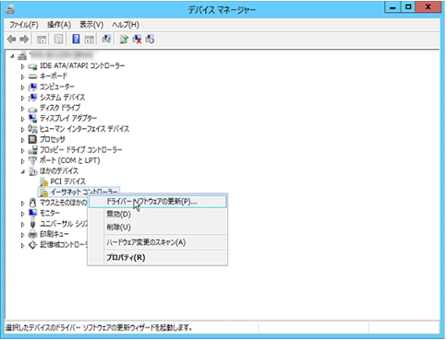Image resolution: width=447 pixels, height=340 pixels.
Task: Click the Scan for hardware changes toolbar icon
Action: point(106,39)
